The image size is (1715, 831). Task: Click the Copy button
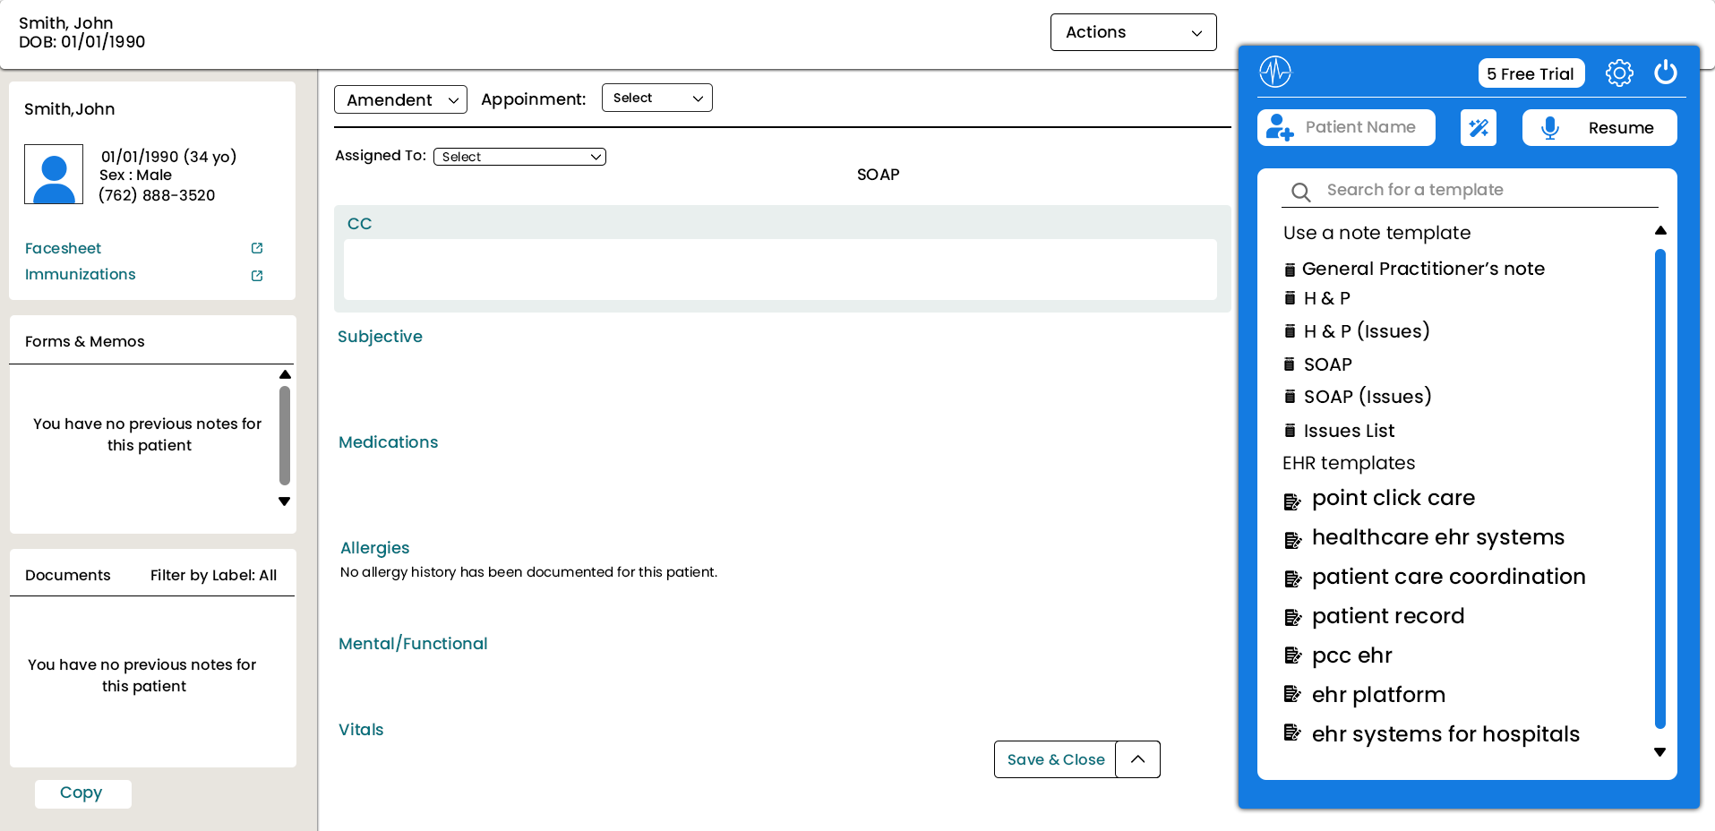pyautogui.click(x=82, y=792)
